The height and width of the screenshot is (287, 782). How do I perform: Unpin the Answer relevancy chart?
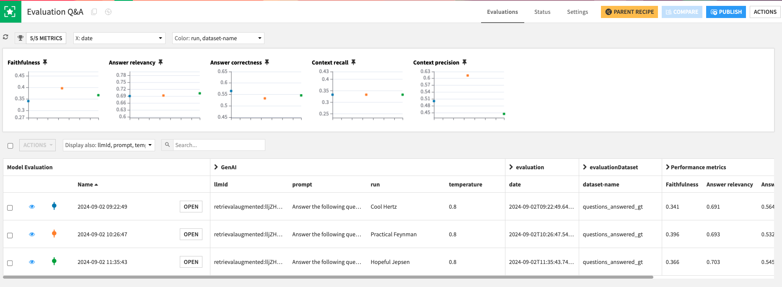tap(161, 62)
